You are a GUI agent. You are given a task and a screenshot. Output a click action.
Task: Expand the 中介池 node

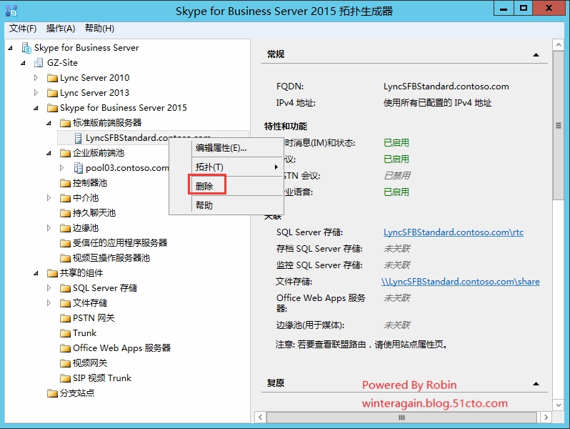tap(49, 198)
